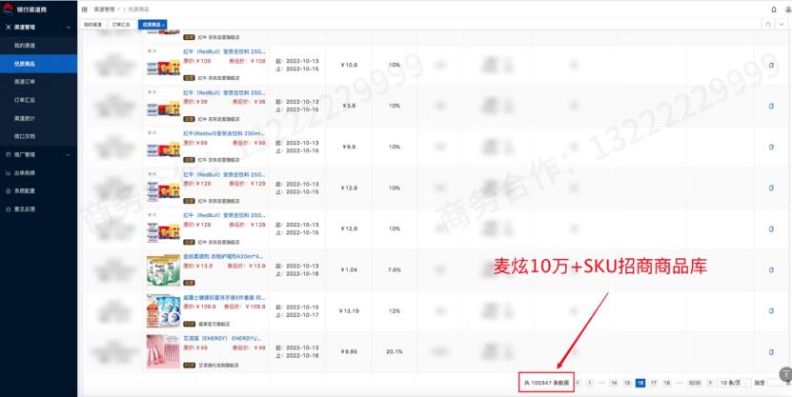
Task: Click the 7.5% commission rate cell
Action: click(395, 269)
